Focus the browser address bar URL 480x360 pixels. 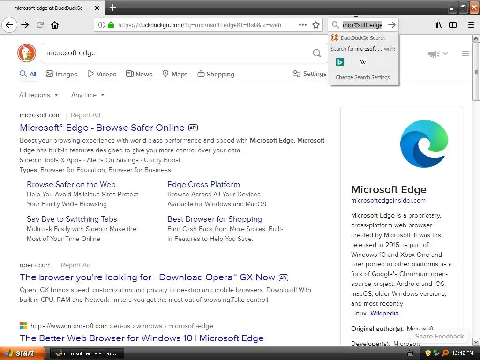[x=199, y=25]
